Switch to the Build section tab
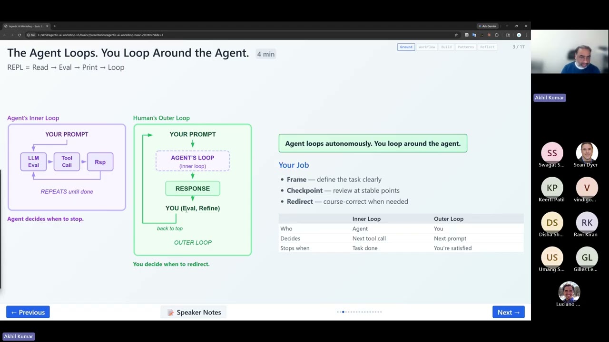 (446, 47)
